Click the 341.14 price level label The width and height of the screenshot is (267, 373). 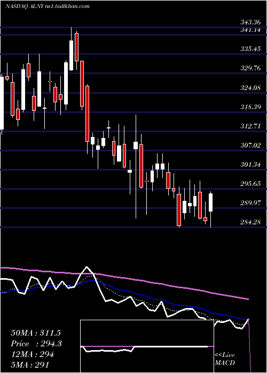250,30
